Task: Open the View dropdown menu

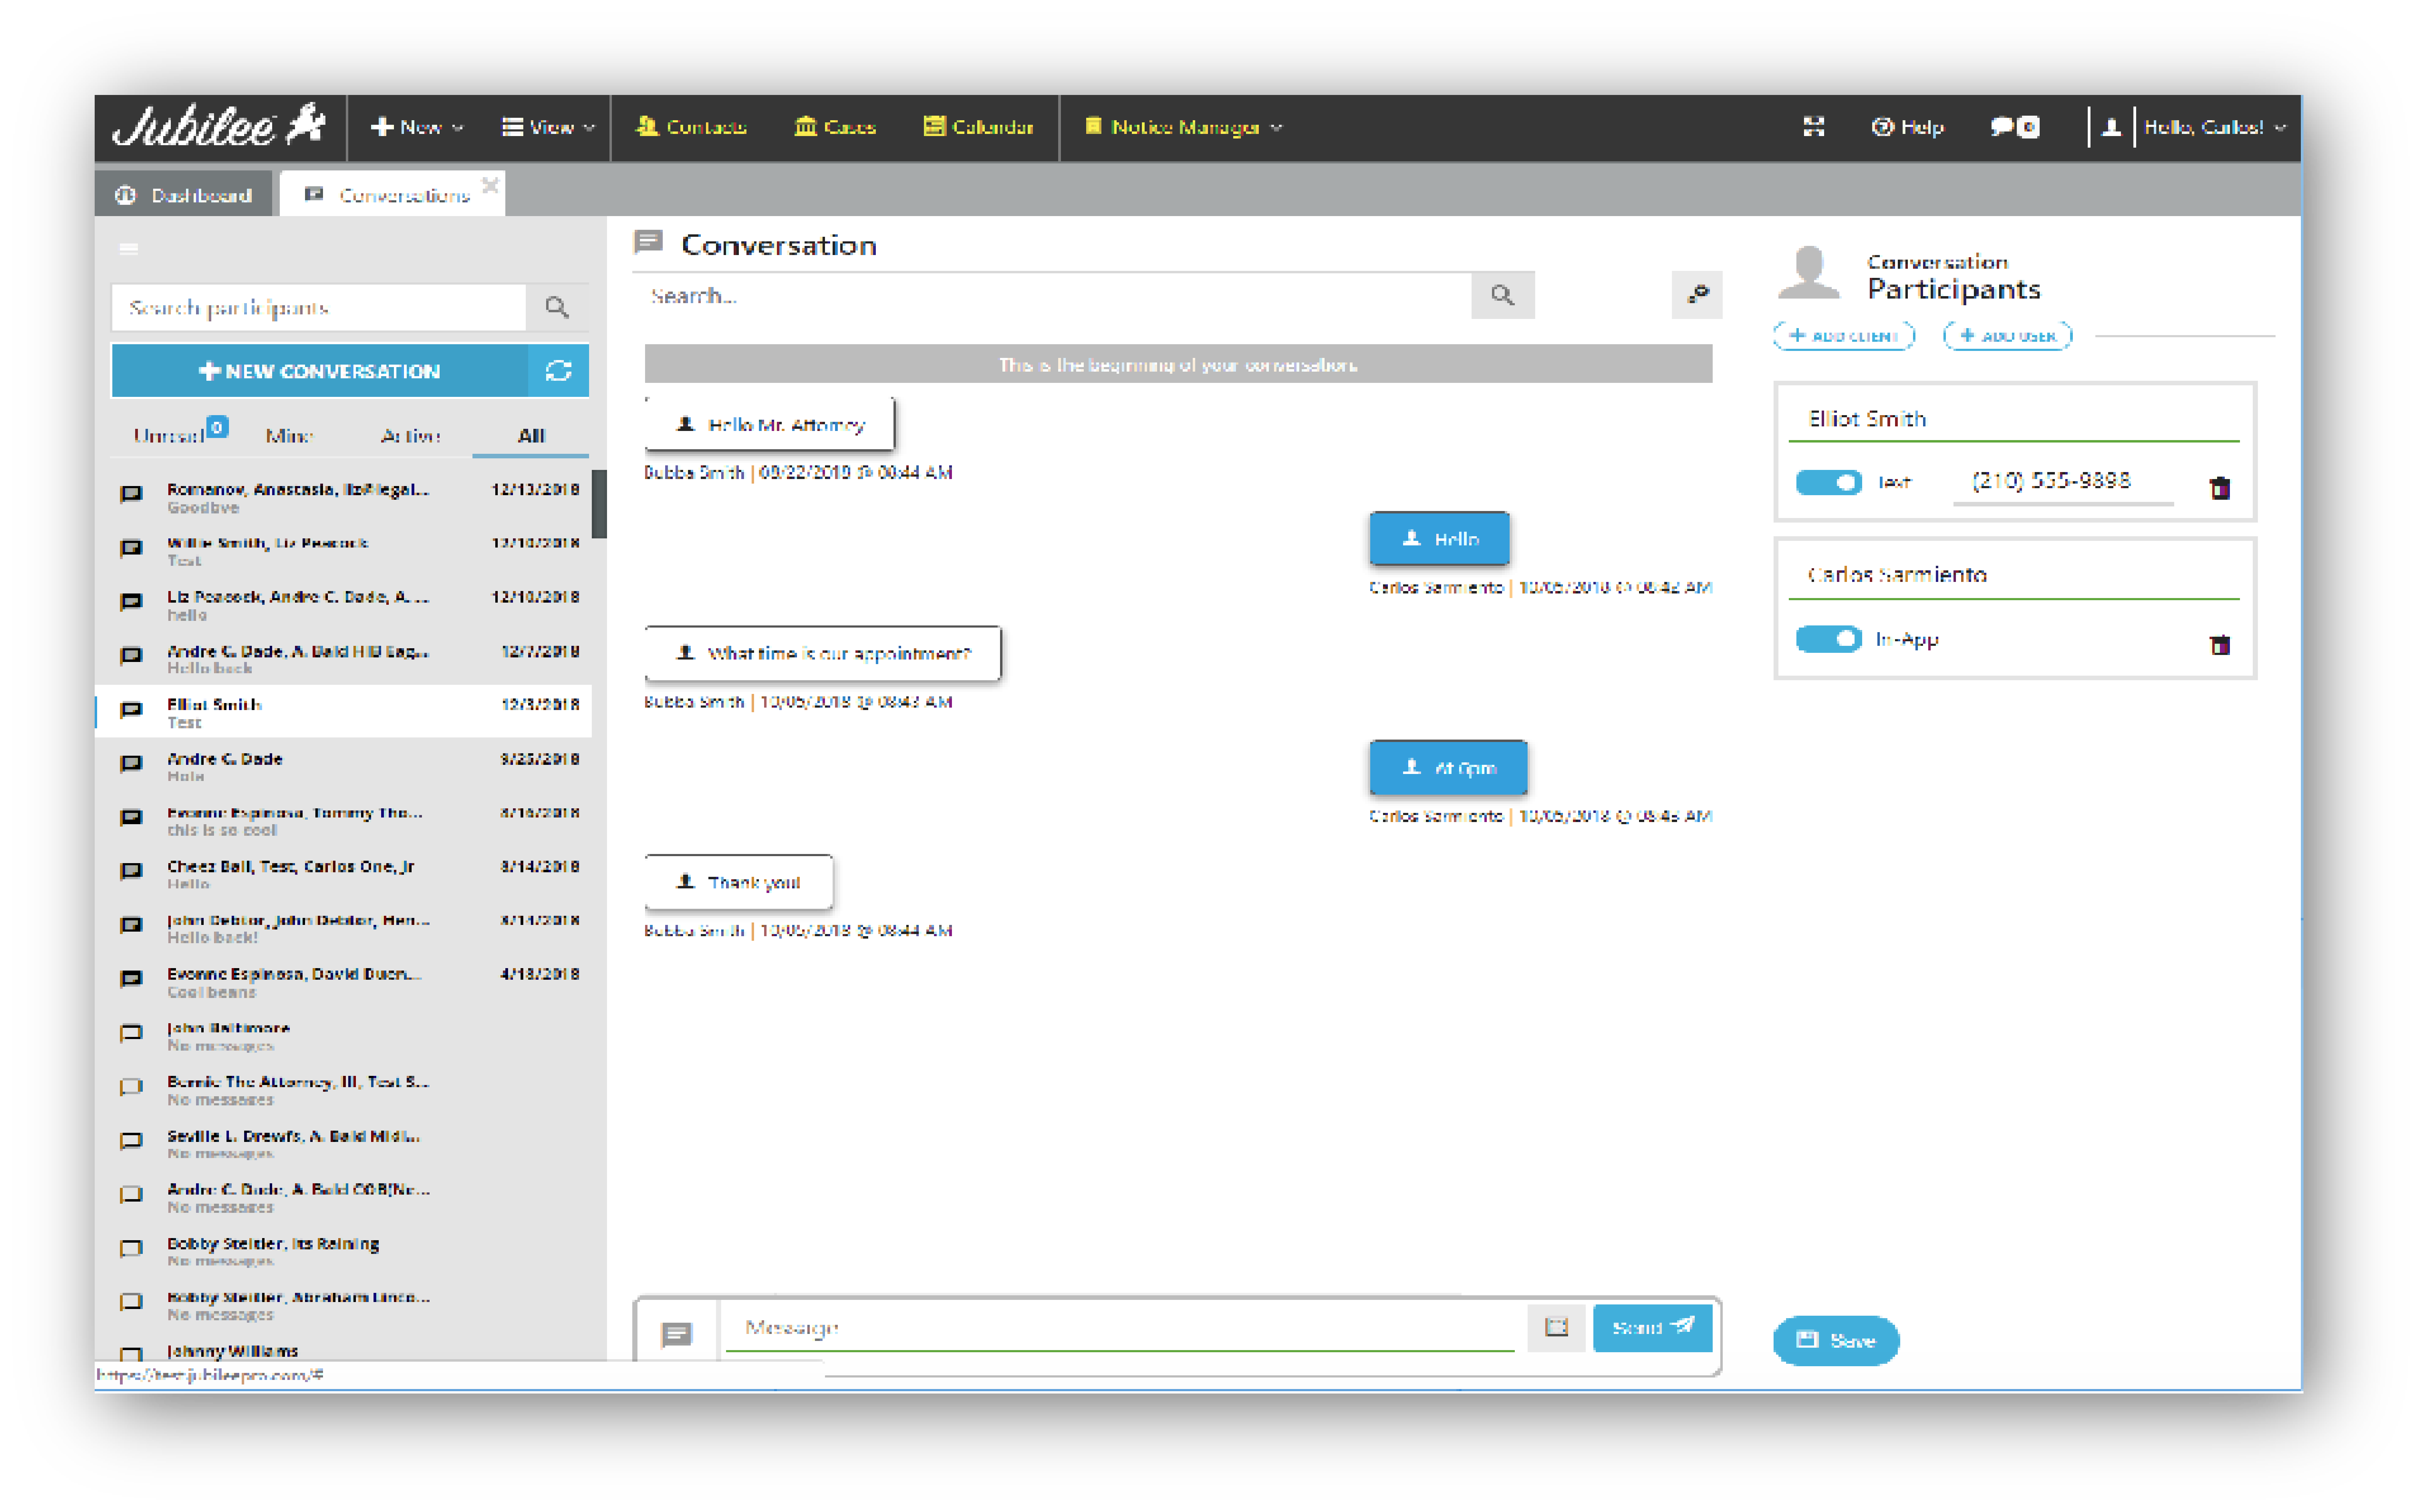Action: pyautogui.click(x=548, y=127)
